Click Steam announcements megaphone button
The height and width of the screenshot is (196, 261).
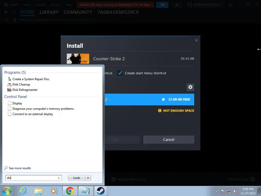point(162,5)
